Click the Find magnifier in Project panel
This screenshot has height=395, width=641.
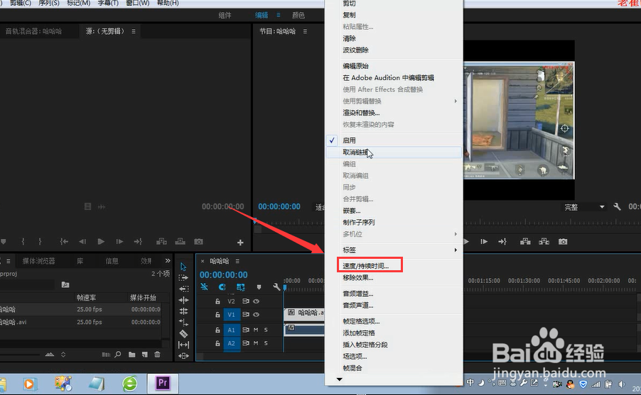[x=118, y=354]
